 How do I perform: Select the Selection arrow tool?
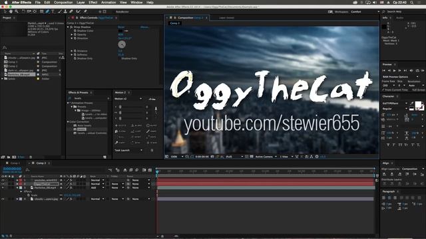[x=5, y=12]
